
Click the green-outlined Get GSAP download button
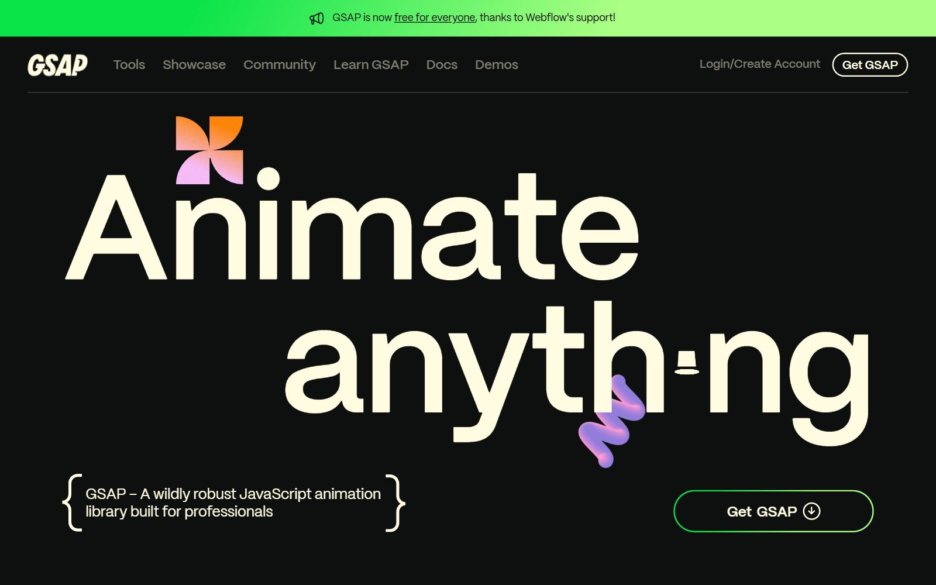[x=773, y=511]
